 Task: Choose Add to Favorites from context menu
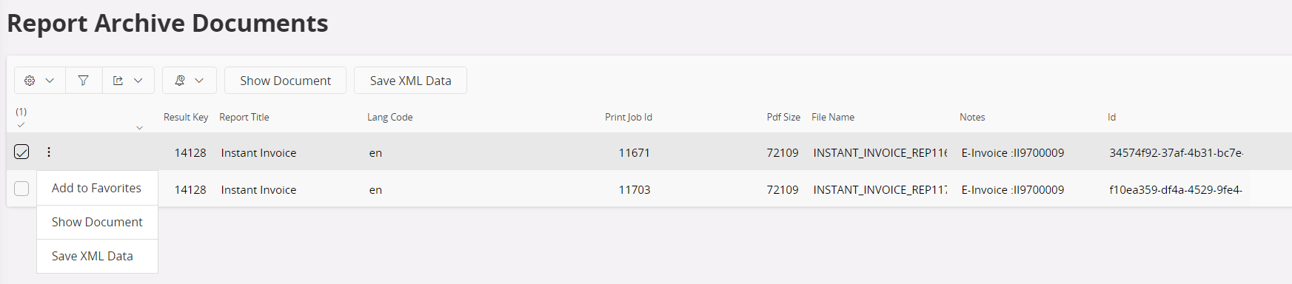(97, 188)
